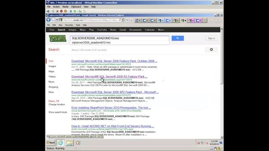Click the Snapshot icon in VM toolbar
269x151 pixels.
tap(80, 11)
